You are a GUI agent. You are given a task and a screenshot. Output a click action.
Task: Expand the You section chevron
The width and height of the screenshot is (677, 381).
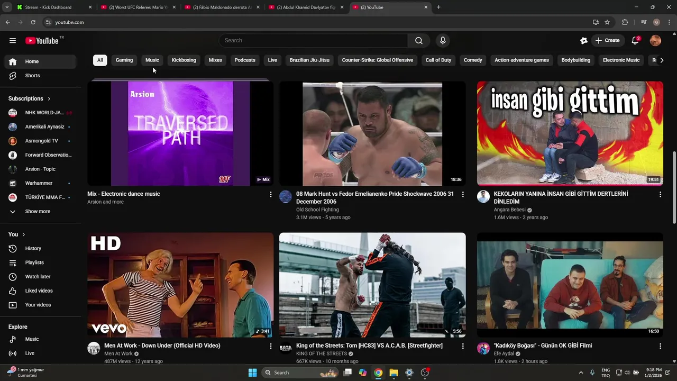[23, 234]
